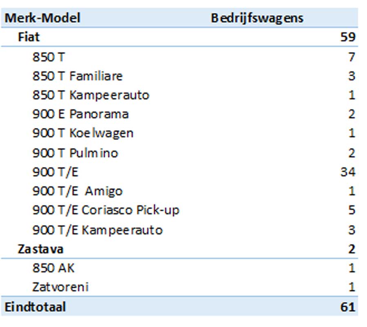The image size is (367, 327).
Task: Click the Merk-Model column header
Action: 42,18
